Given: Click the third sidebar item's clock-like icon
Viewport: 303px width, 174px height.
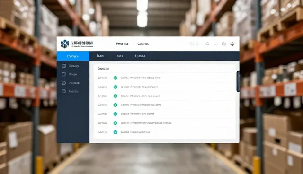Looking at the screenshot, I should (x=63, y=83).
